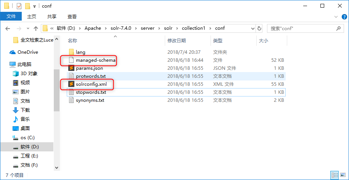Select 此电脑 in the navigation pane
This screenshot has width=349, height=180.
point(21,64)
